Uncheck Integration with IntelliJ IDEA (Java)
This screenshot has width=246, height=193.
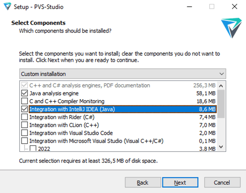(x=24, y=109)
